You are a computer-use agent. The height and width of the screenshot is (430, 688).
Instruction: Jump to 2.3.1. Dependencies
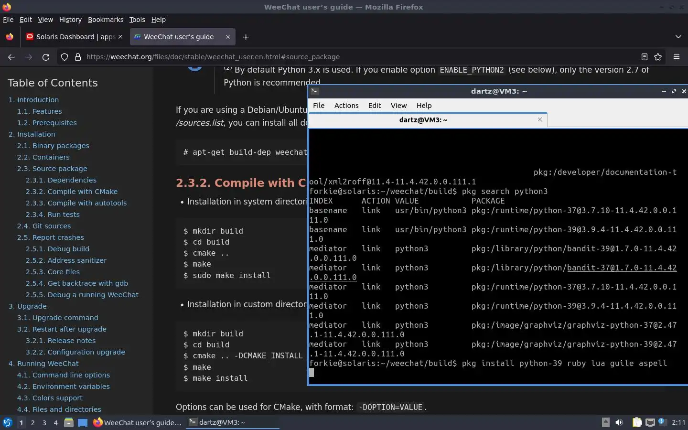click(61, 180)
